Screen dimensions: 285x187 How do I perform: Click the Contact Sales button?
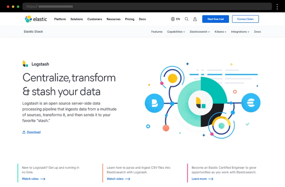click(245, 19)
